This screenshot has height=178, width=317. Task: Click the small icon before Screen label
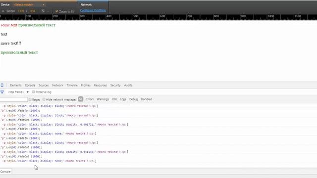coord(3,11)
